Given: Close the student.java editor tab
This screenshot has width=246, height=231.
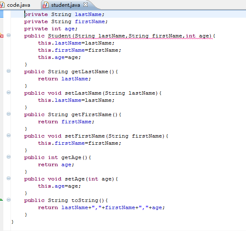Looking at the screenshot, I should [x=86, y=5].
